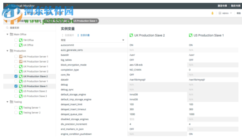
Task: Check the US Production Slave 2 checkbox
Action: 16,91
